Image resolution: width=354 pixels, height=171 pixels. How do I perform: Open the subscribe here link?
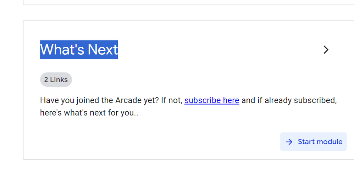212,100
